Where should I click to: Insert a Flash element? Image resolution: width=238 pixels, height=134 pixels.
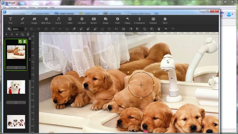[x=118, y=20]
